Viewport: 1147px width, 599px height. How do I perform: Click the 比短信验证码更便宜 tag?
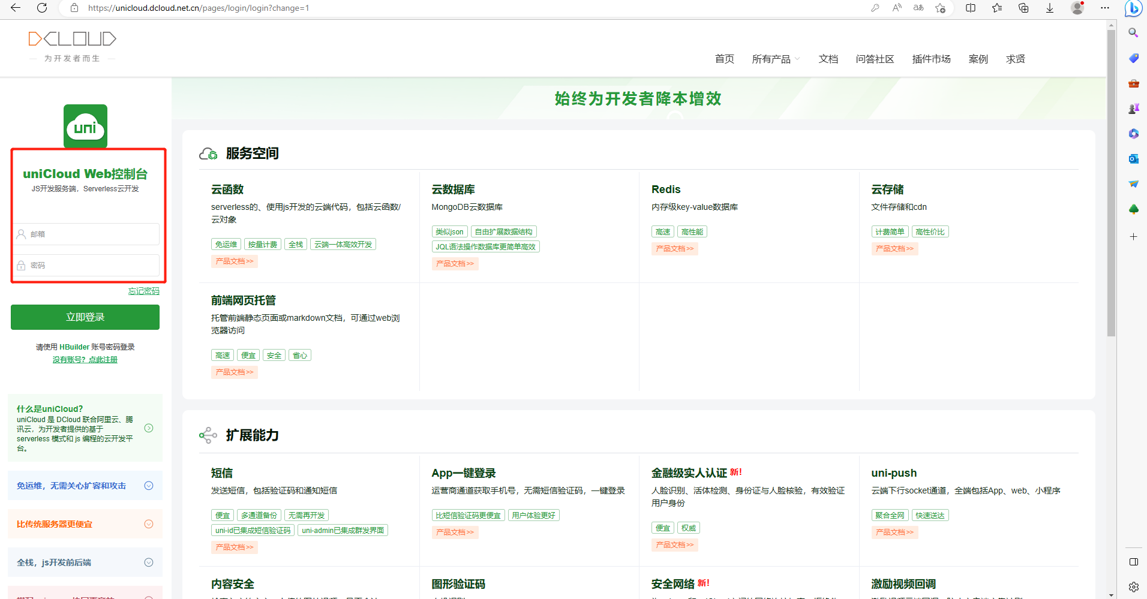coord(468,516)
